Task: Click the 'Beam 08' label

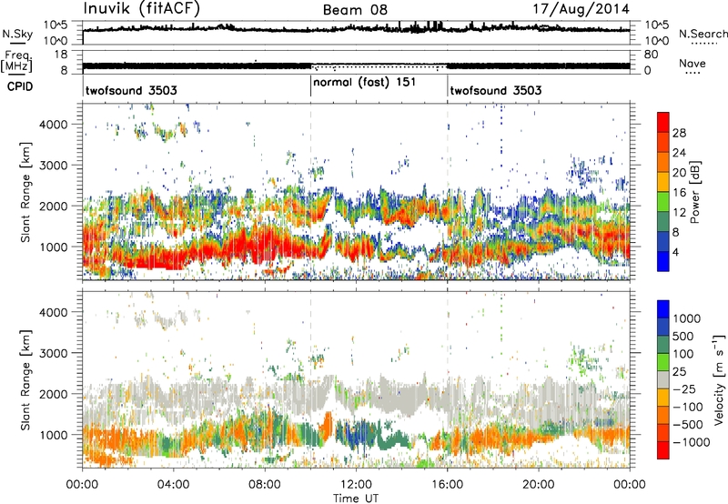Action: pos(355,10)
